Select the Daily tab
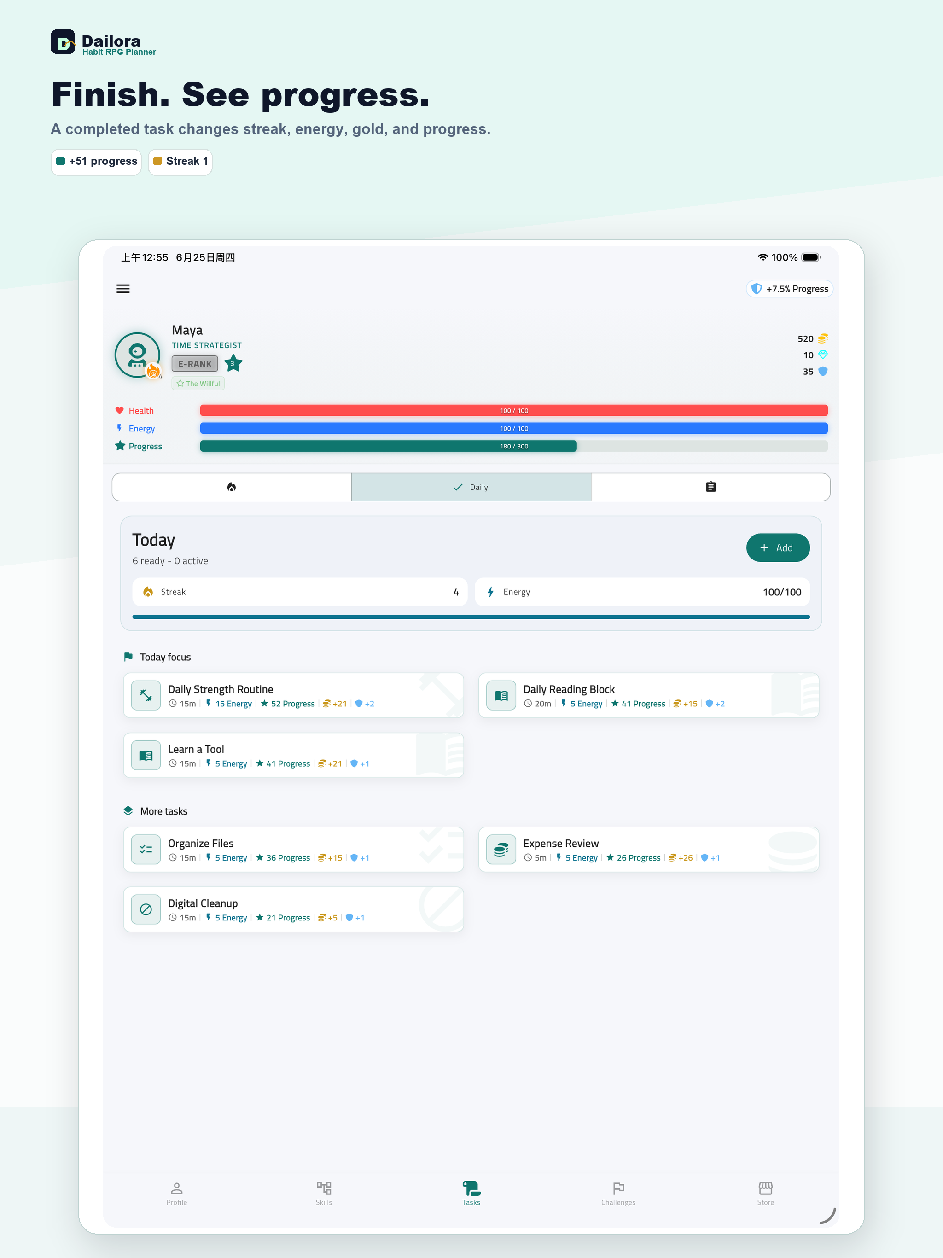The image size is (943, 1258). pos(471,487)
